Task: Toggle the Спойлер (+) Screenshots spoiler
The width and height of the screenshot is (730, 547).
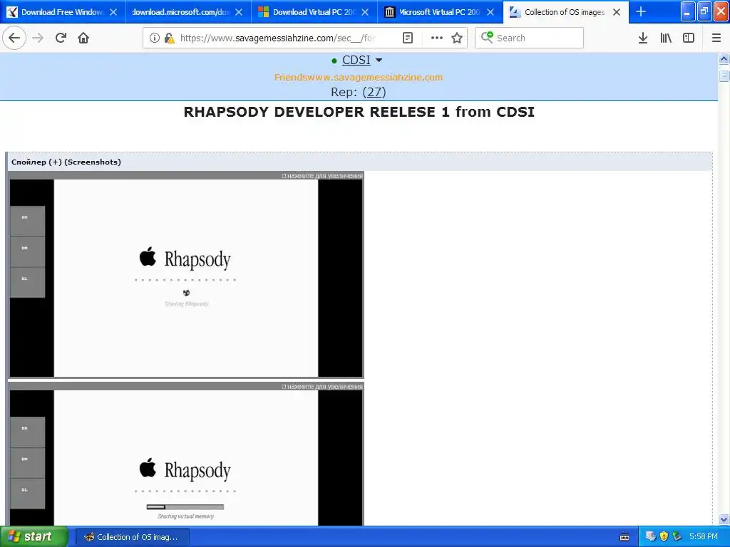Action: [66, 162]
